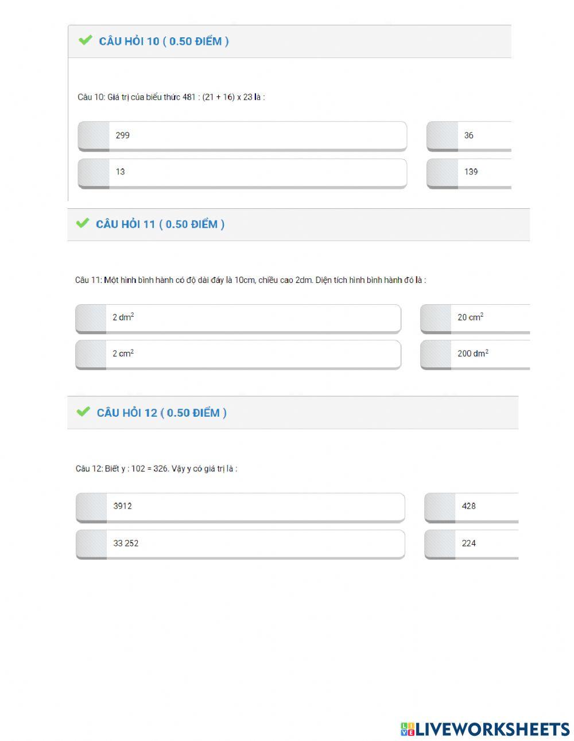Choose answer 139 for question 10
The width and height of the screenshot is (574, 741).
[x=468, y=172]
